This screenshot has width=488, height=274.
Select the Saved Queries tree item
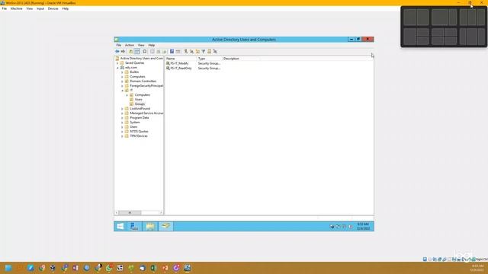(x=134, y=62)
